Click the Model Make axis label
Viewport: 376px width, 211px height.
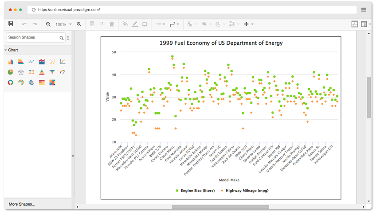229,180
